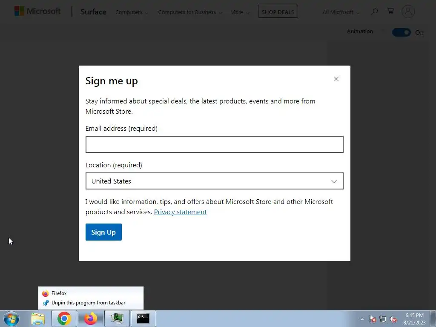Expand the More menu
Image resolution: width=436 pixels, height=327 pixels.
[240, 12]
